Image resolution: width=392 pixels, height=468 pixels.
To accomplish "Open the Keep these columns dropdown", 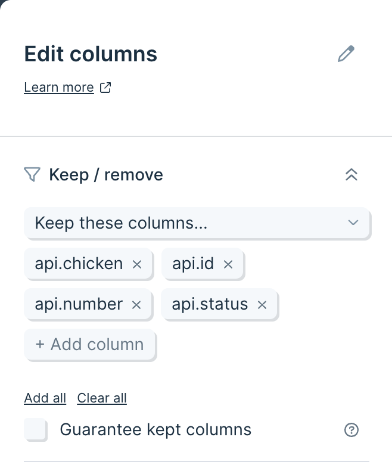I will tap(197, 223).
